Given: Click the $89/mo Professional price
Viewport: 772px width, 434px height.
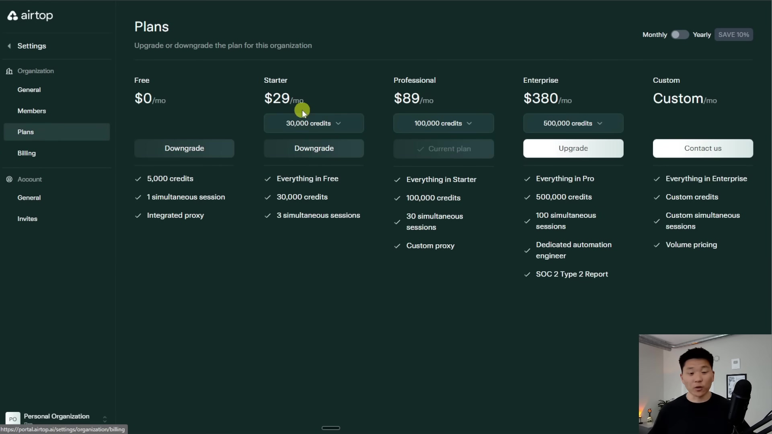Looking at the screenshot, I should 413,98.
